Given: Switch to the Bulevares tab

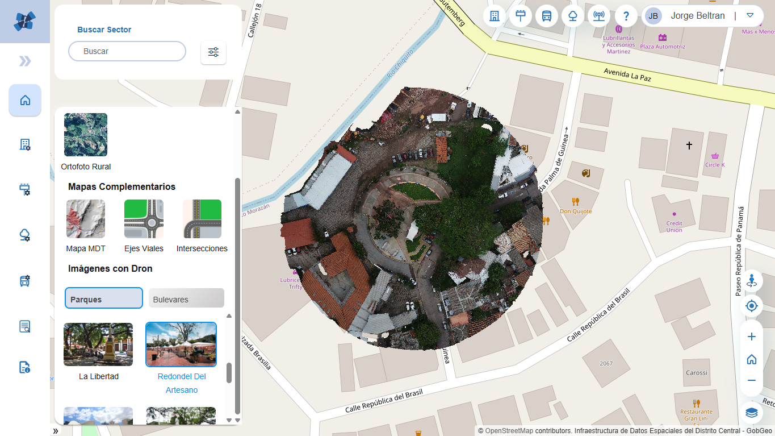Looking at the screenshot, I should [x=186, y=298].
